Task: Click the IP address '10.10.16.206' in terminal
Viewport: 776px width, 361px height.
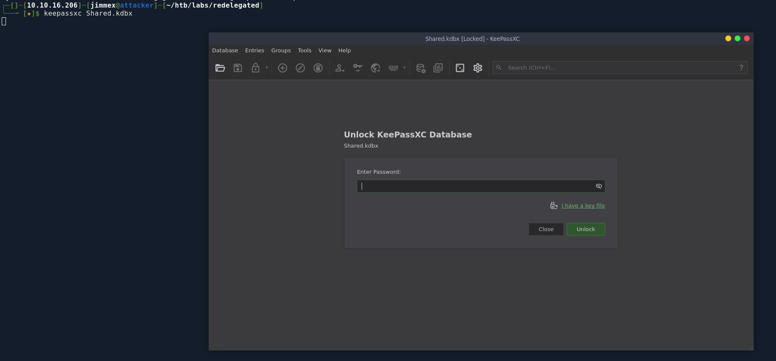Action: [52, 5]
